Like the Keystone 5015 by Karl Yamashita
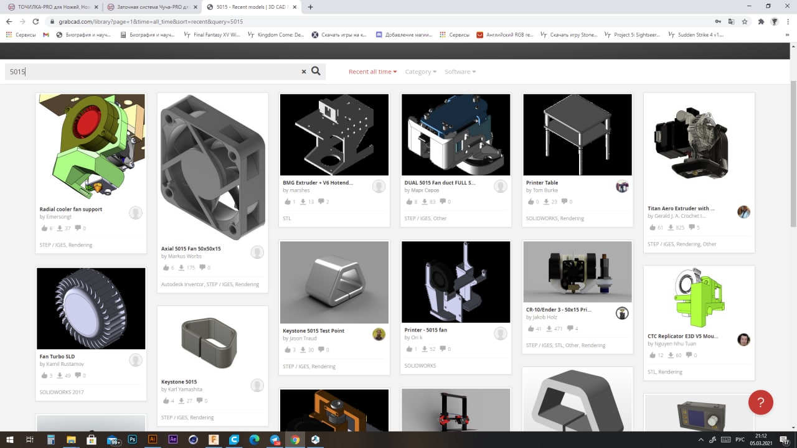The width and height of the screenshot is (797, 448). pos(165,401)
